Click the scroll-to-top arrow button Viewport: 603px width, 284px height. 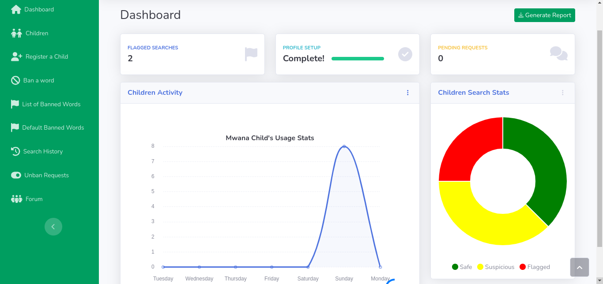[579, 267]
